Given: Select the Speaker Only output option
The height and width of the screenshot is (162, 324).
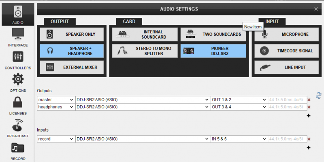Looking at the screenshot, I should click(72, 35).
